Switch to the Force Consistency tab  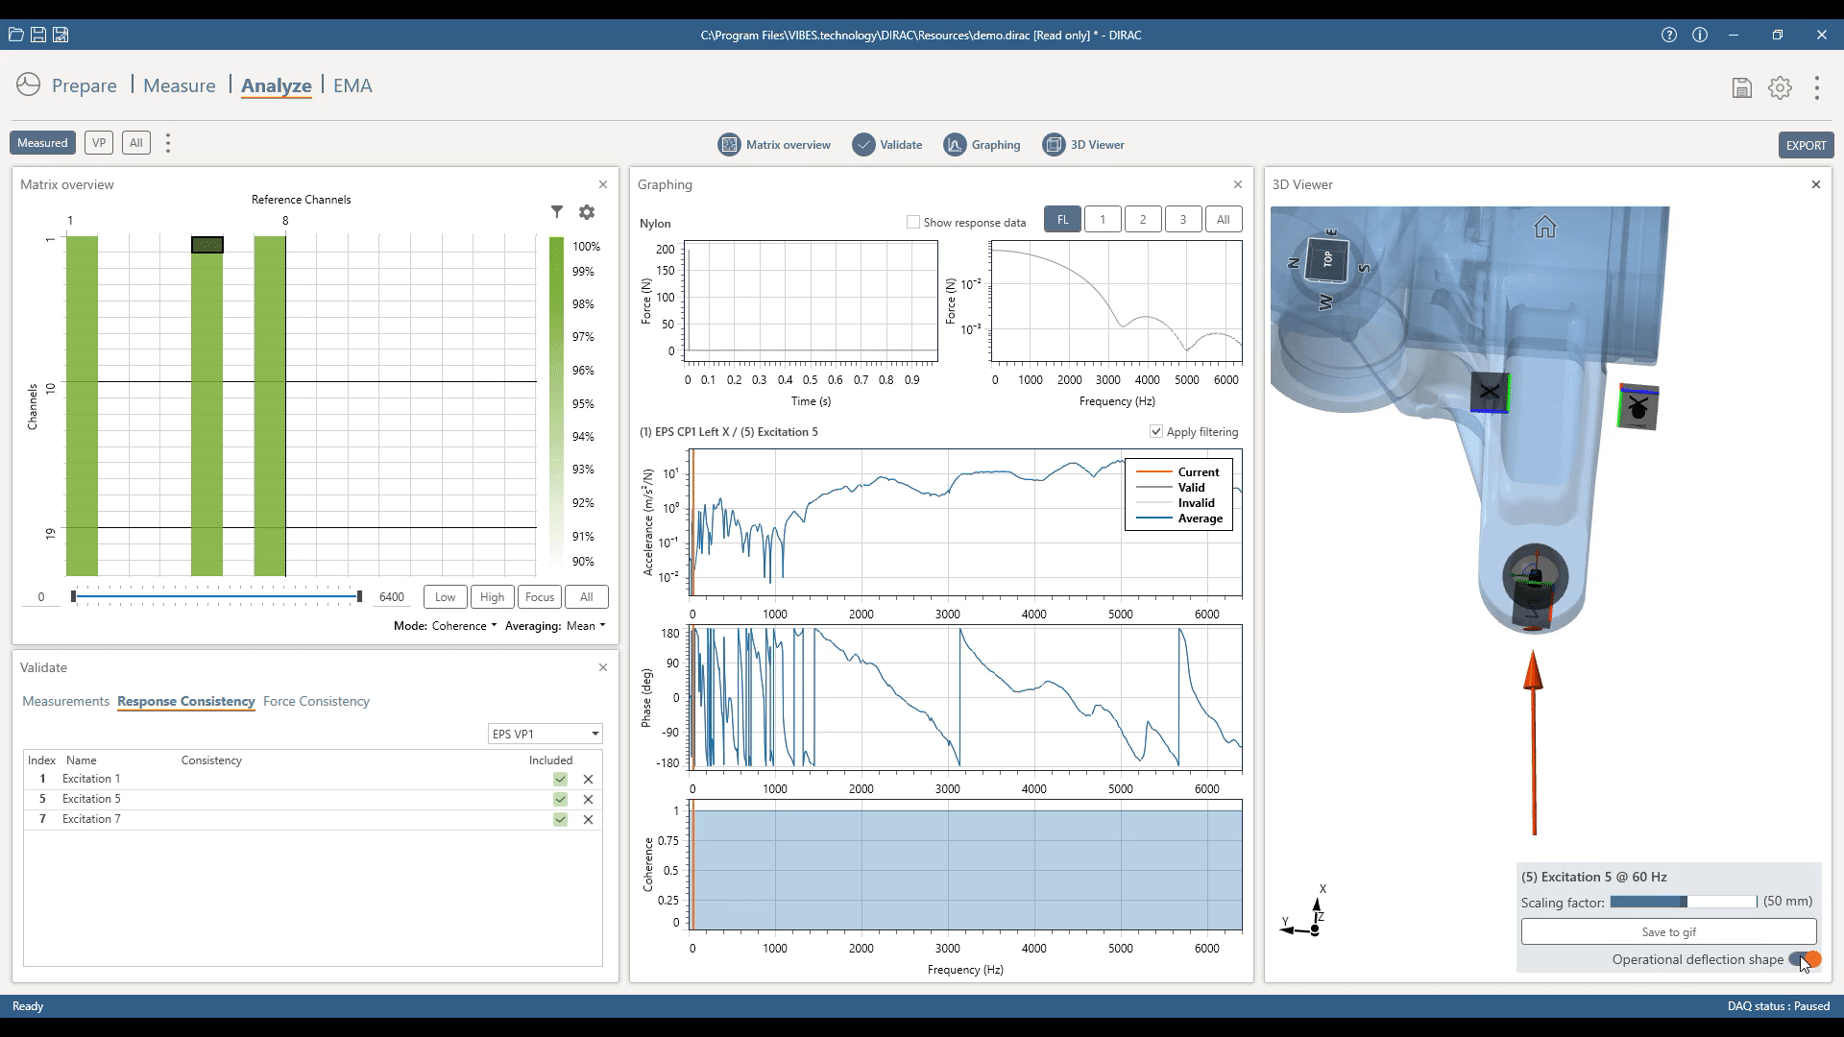[316, 702]
